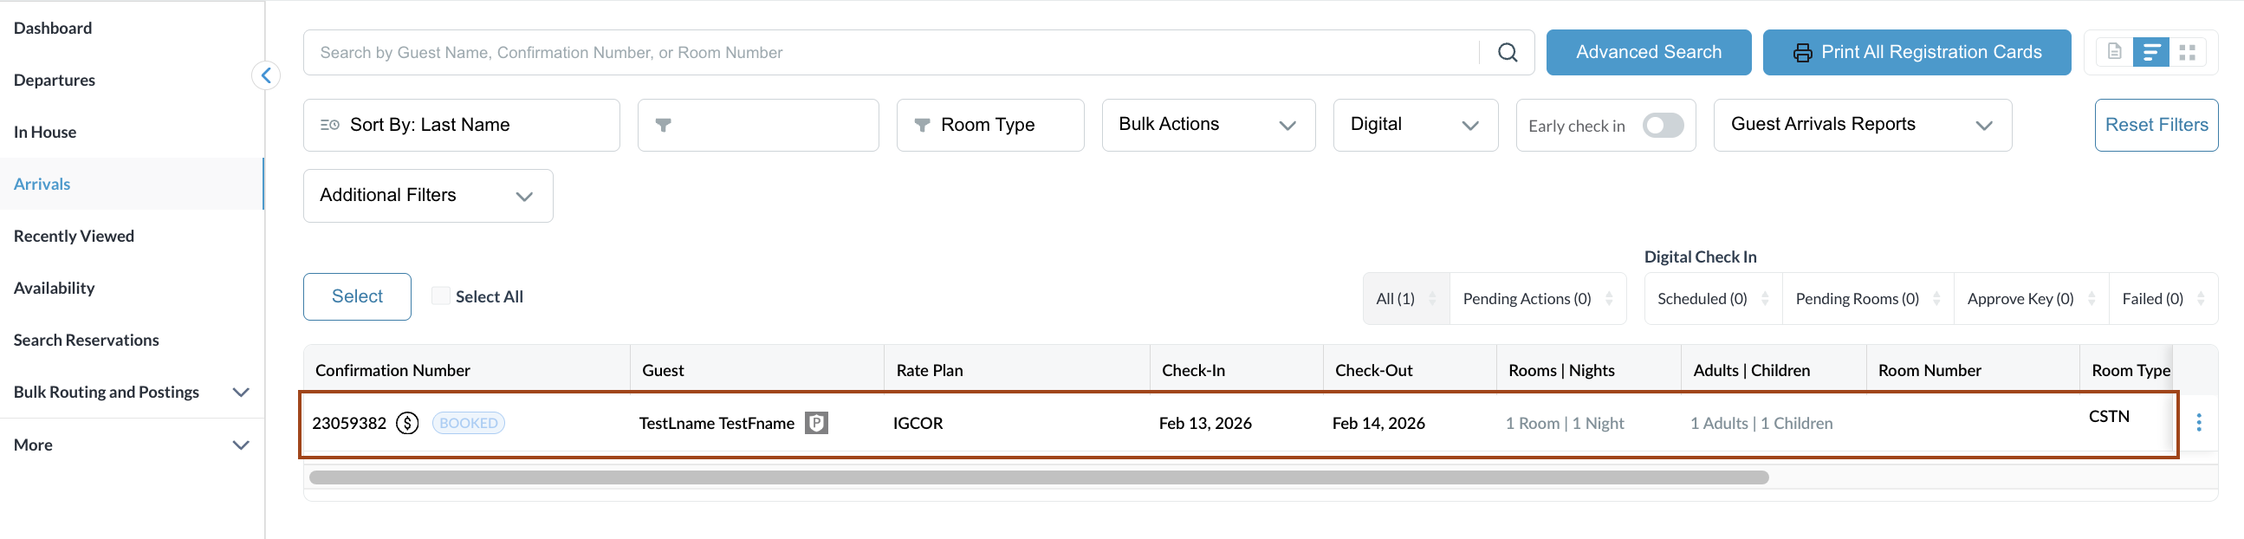The width and height of the screenshot is (2244, 539).
Task: Click the guest search input field
Action: (x=889, y=52)
